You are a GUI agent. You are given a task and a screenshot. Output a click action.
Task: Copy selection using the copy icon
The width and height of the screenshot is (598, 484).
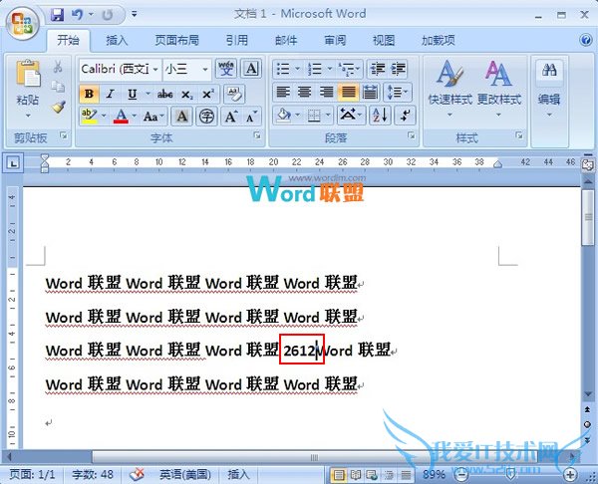coord(58,86)
